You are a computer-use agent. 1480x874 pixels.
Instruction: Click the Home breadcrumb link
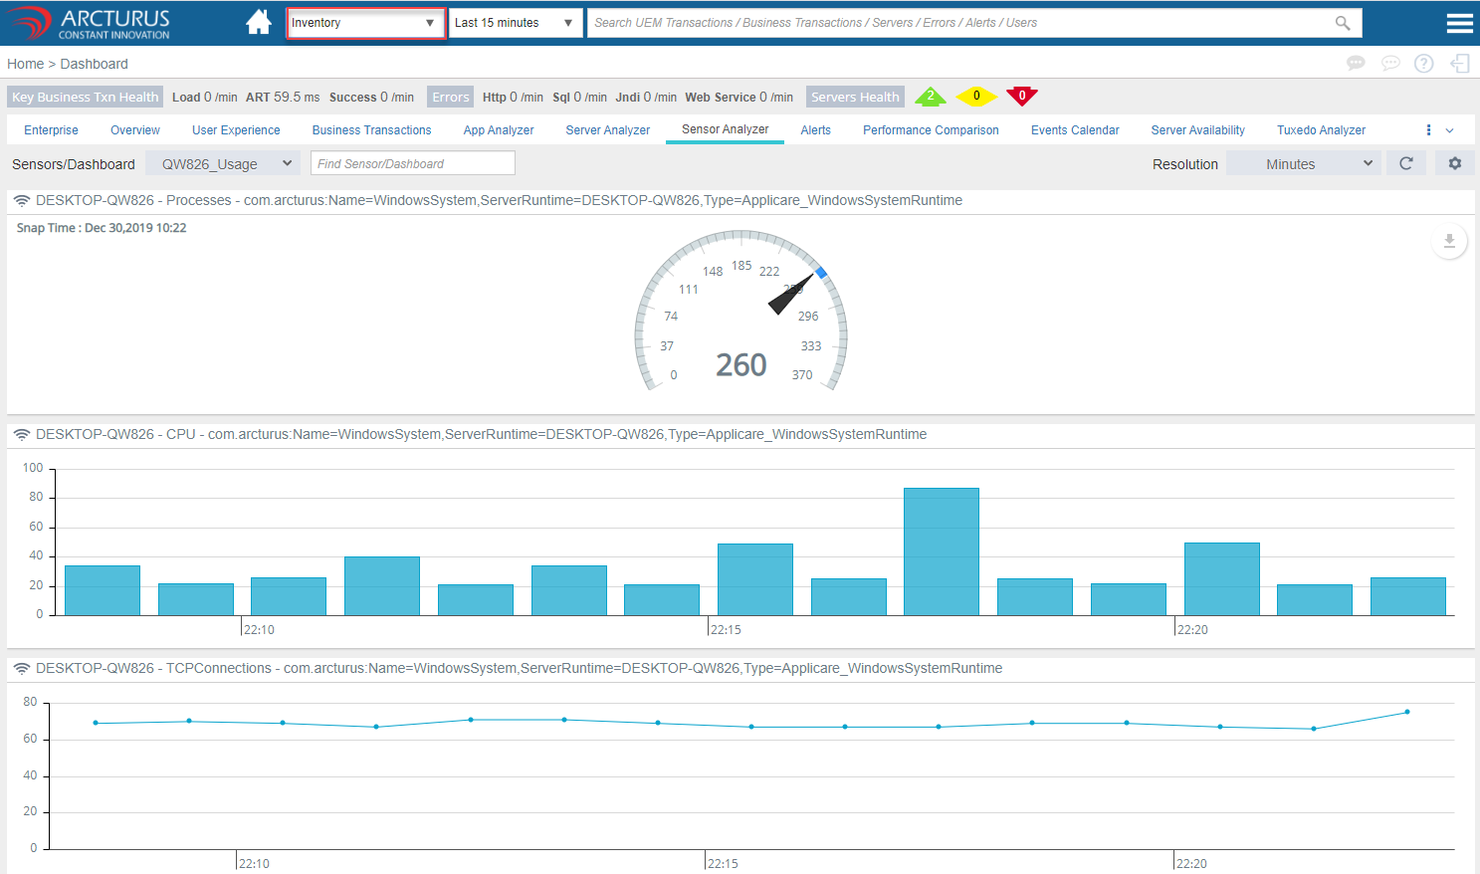click(25, 64)
